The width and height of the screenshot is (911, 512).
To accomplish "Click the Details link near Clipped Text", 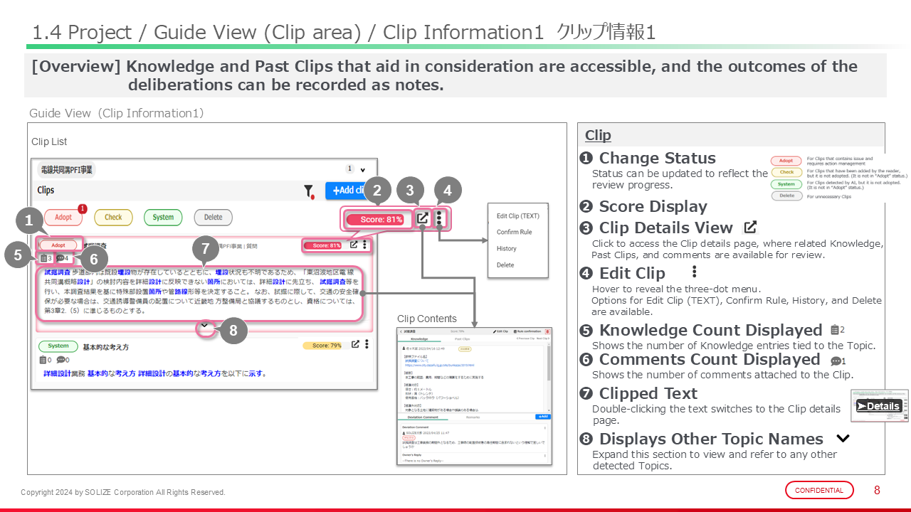I will 878,406.
